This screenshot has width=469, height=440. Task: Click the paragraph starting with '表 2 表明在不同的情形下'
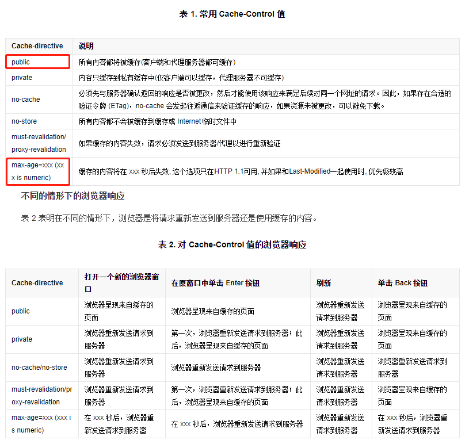coord(169,218)
